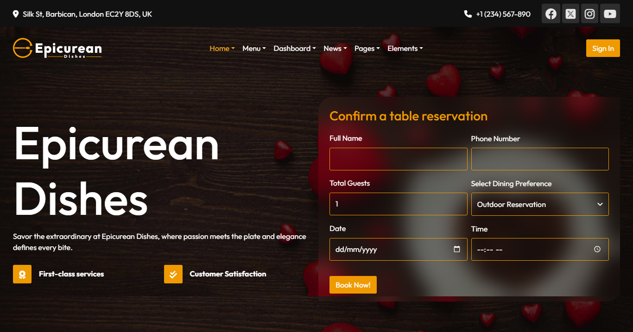
Task: Open the Instagram icon link
Action: click(590, 14)
